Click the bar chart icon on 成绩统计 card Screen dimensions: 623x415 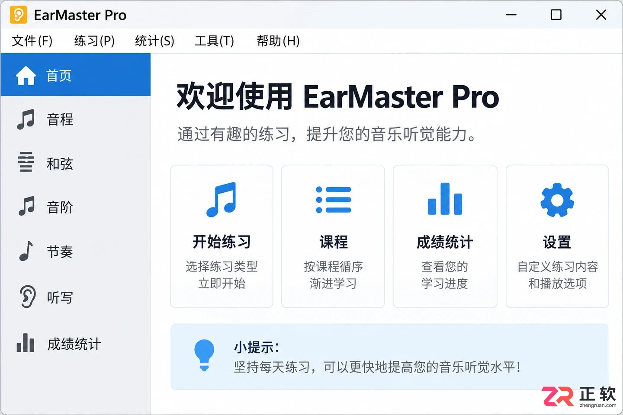click(x=445, y=199)
